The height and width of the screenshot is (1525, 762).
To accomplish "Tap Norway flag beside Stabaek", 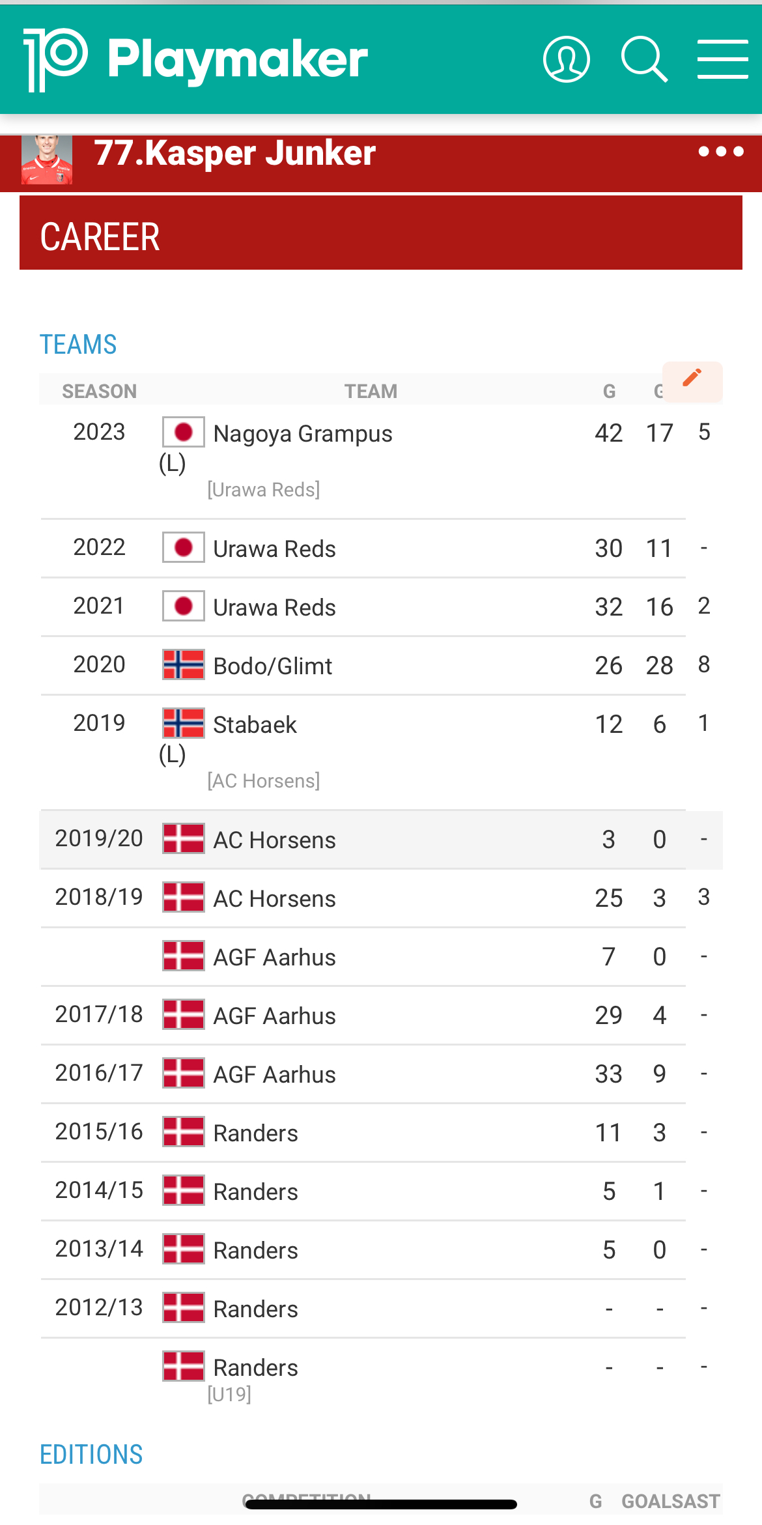I will coord(183,723).
